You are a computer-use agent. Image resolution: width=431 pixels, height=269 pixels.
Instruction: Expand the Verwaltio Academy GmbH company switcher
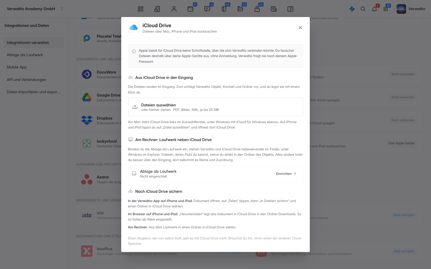(x=62, y=9)
